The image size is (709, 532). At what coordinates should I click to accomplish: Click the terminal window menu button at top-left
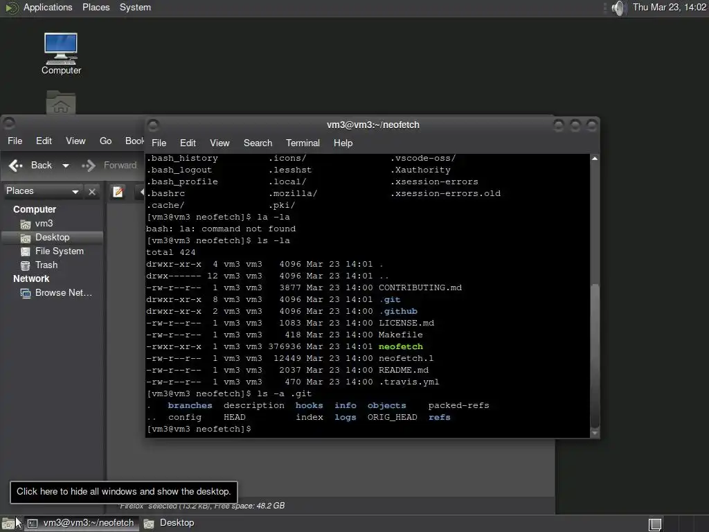(x=153, y=125)
